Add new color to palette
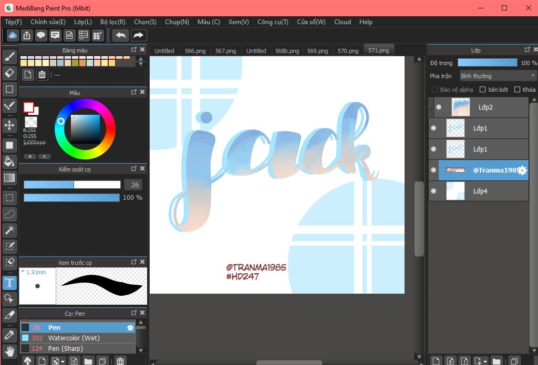Screen dimensions: 538x365 point(28,74)
